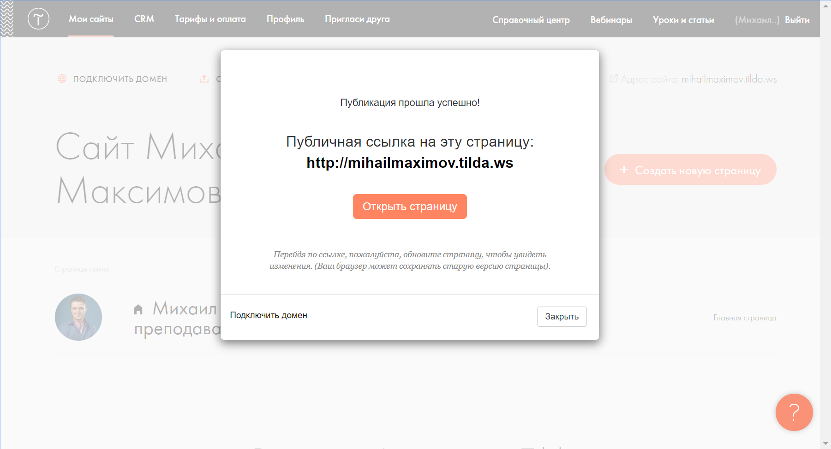Click the scrollbar down arrow
Image resolution: width=831 pixels, height=449 pixels.
825,443
